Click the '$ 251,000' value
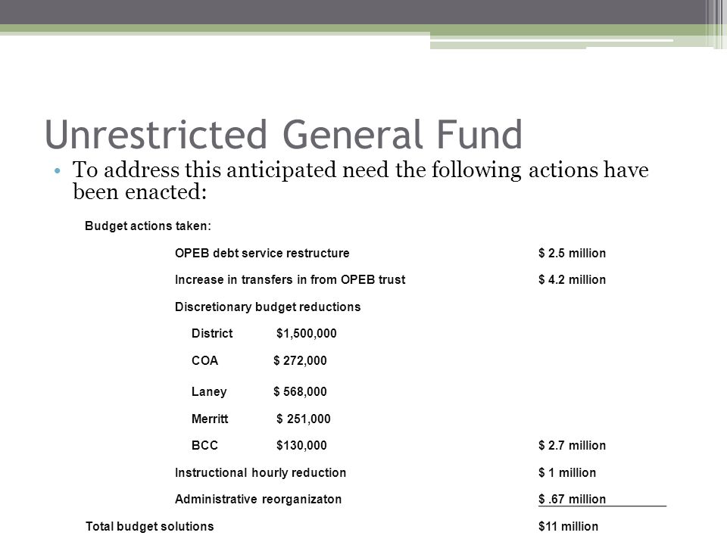727x545 pixels. tap(303, 419)
